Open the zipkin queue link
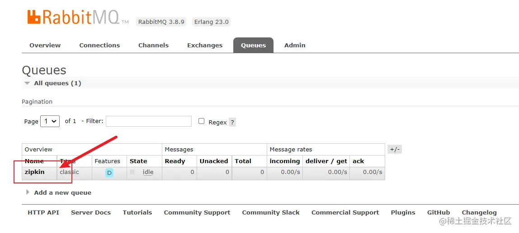The image size is (519, 233). pyautogui.click(x=35, y=172)
